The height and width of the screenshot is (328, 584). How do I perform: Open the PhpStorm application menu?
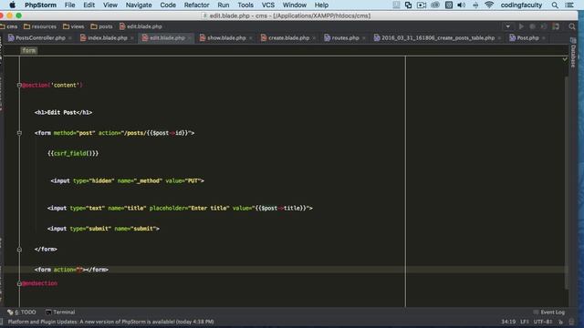pyautogui.click(x=40, y=5)
